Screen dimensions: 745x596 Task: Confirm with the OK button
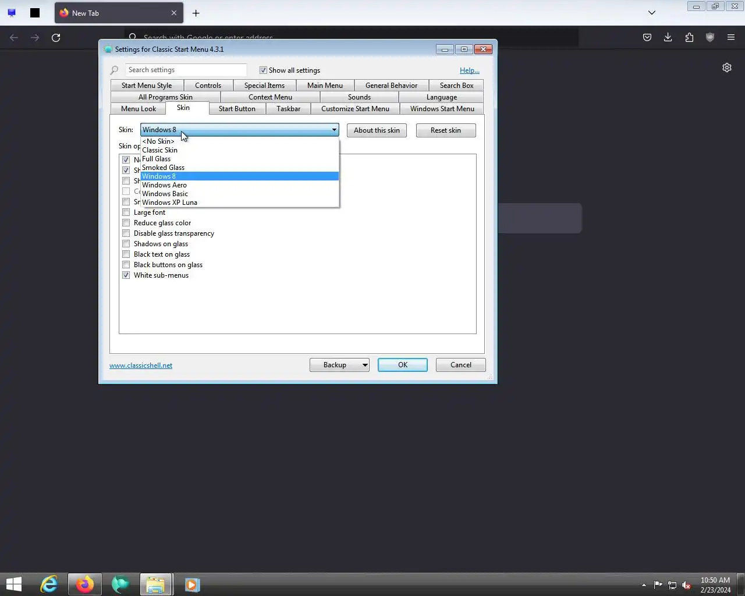tap(403, 365)
